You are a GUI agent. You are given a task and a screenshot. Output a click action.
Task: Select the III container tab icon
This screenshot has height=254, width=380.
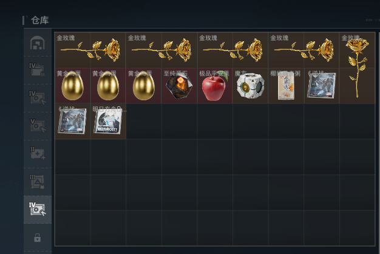click(x=37, y=182)
